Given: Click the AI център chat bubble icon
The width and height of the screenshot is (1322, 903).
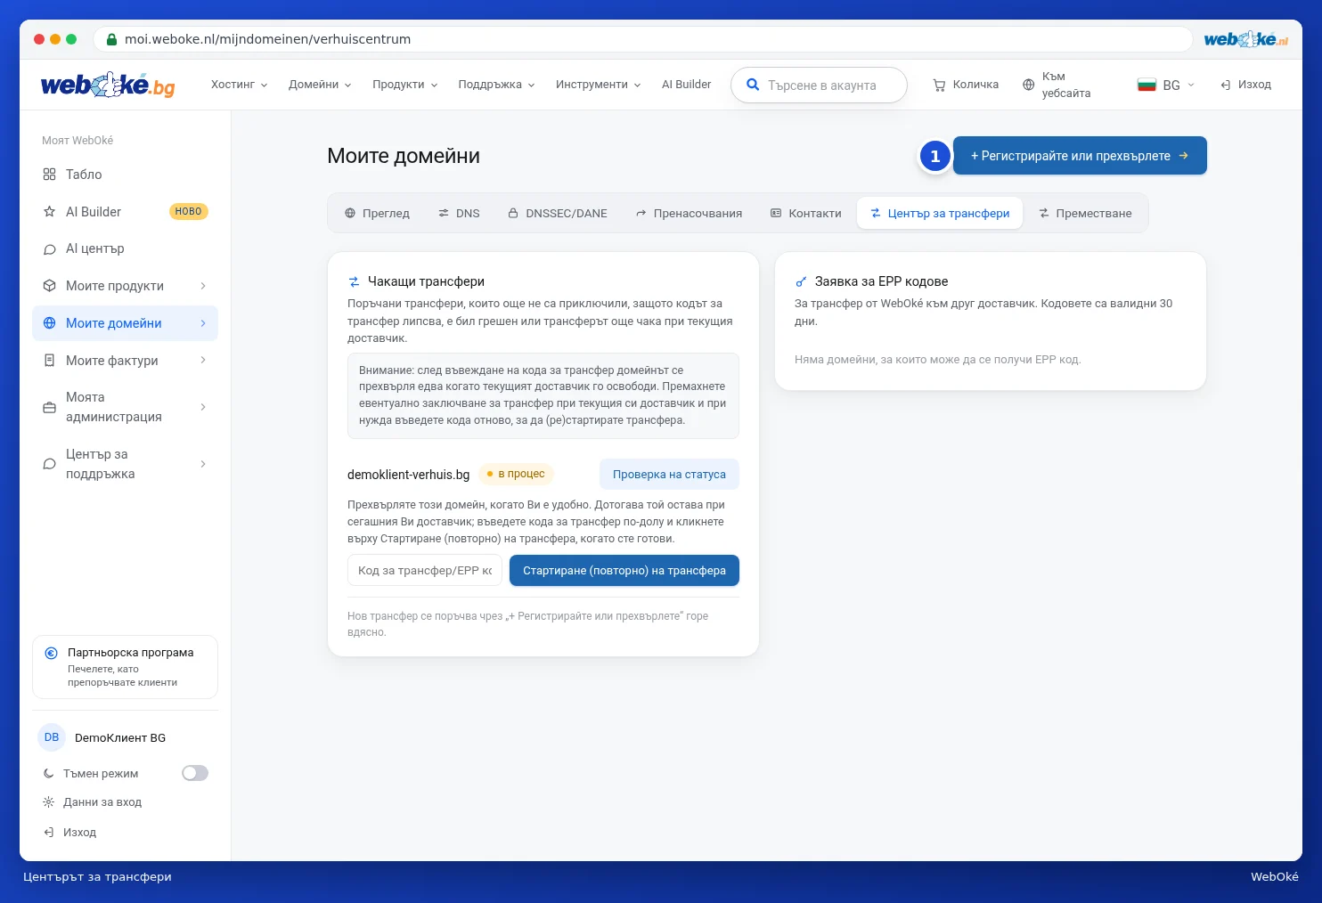Looking at the screenshot, I should point(50,249).
